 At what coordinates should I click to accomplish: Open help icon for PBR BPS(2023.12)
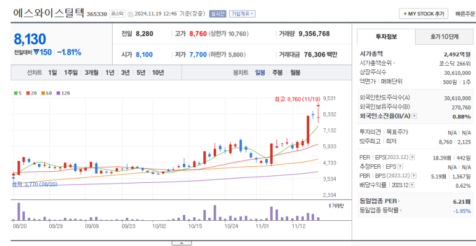[x=413, y=176]
